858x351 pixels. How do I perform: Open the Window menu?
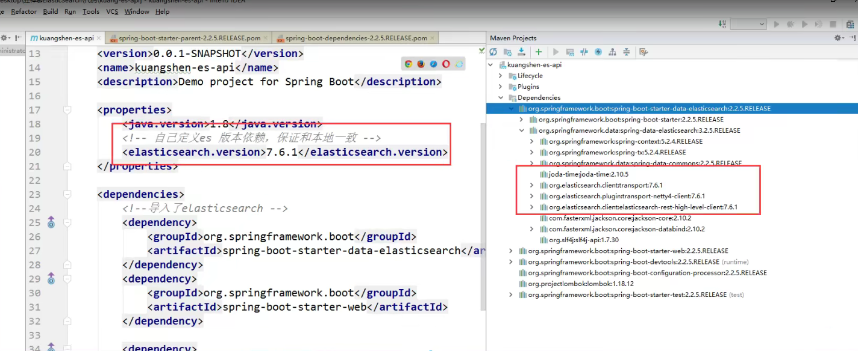[137, 11]
